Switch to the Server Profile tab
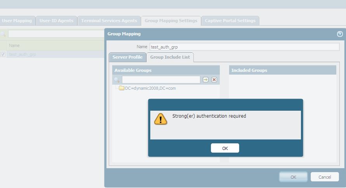The height and width of the screenshot is (188, 346). (127, 57)
